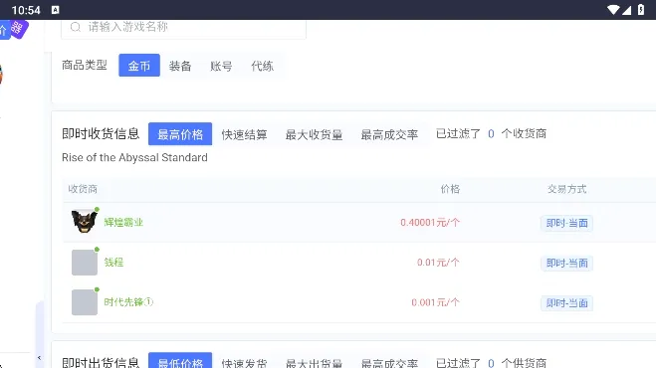Tap the battery status icon

point(641,10)
